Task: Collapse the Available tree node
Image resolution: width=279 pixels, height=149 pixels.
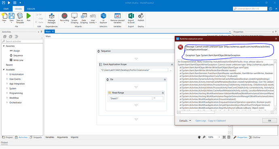Action: [4, 69]
